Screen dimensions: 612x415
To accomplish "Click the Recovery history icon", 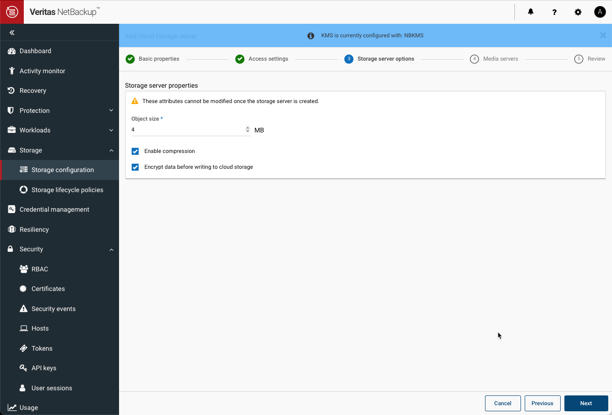I will click(12, 90).
